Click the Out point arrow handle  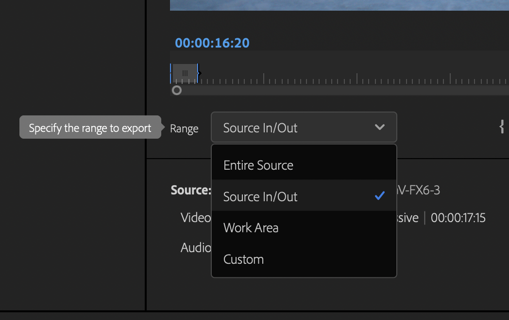point(199,73)
